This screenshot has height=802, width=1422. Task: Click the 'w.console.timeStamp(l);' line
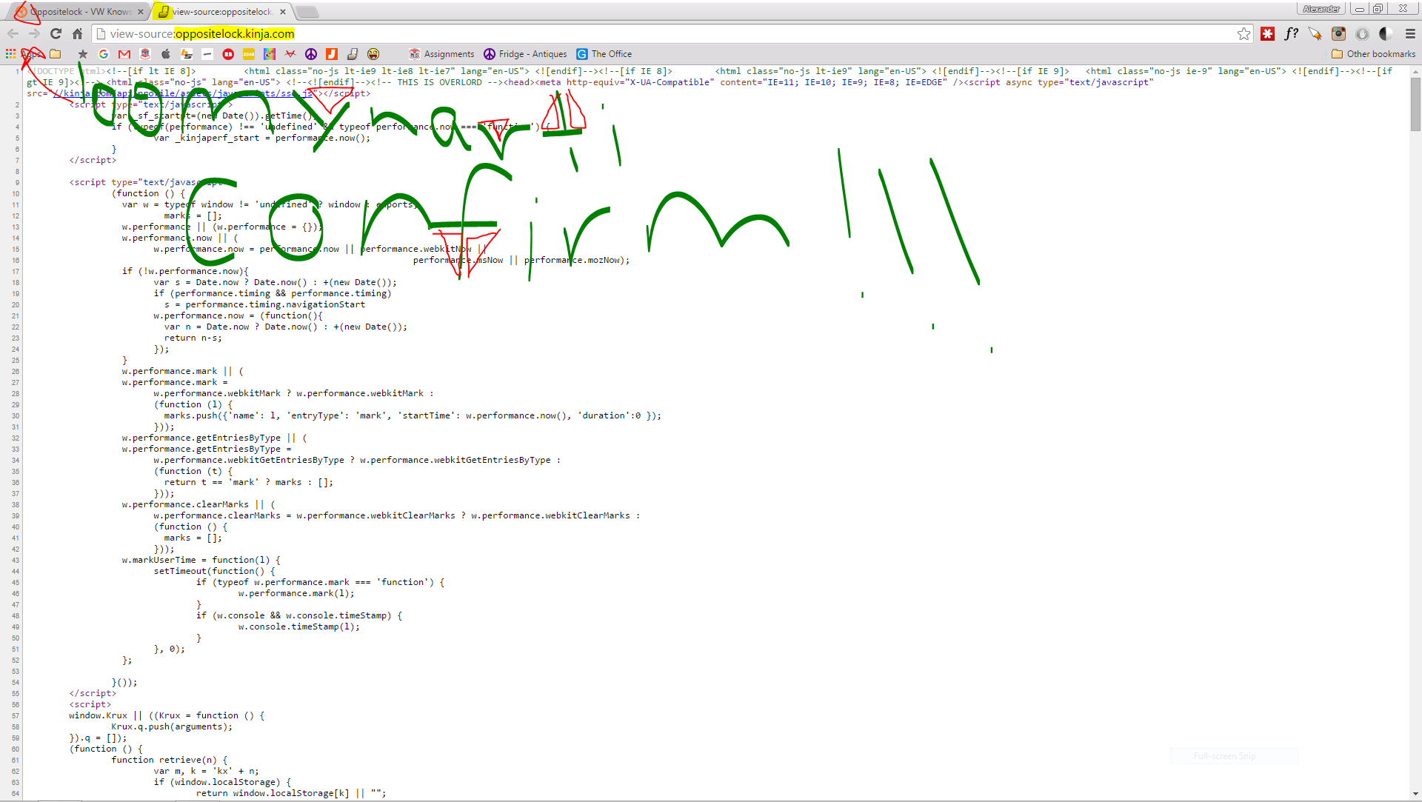pyautogui.click(x=298, y=626)
